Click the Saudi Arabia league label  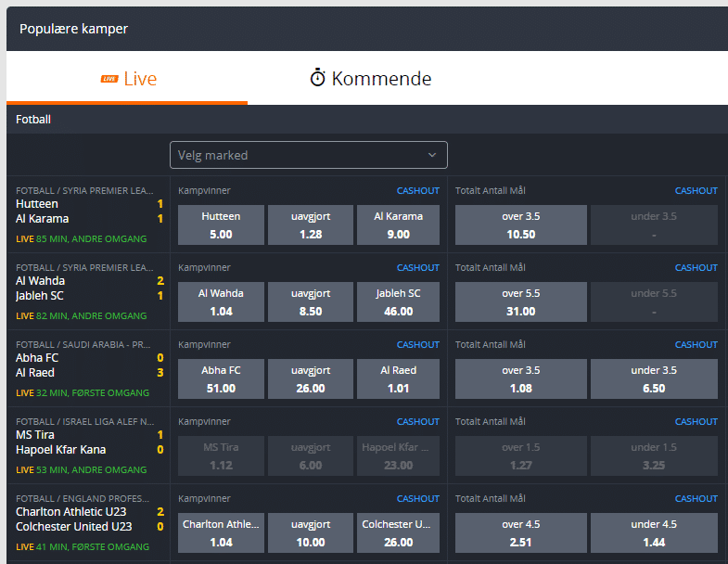(83, 345)
